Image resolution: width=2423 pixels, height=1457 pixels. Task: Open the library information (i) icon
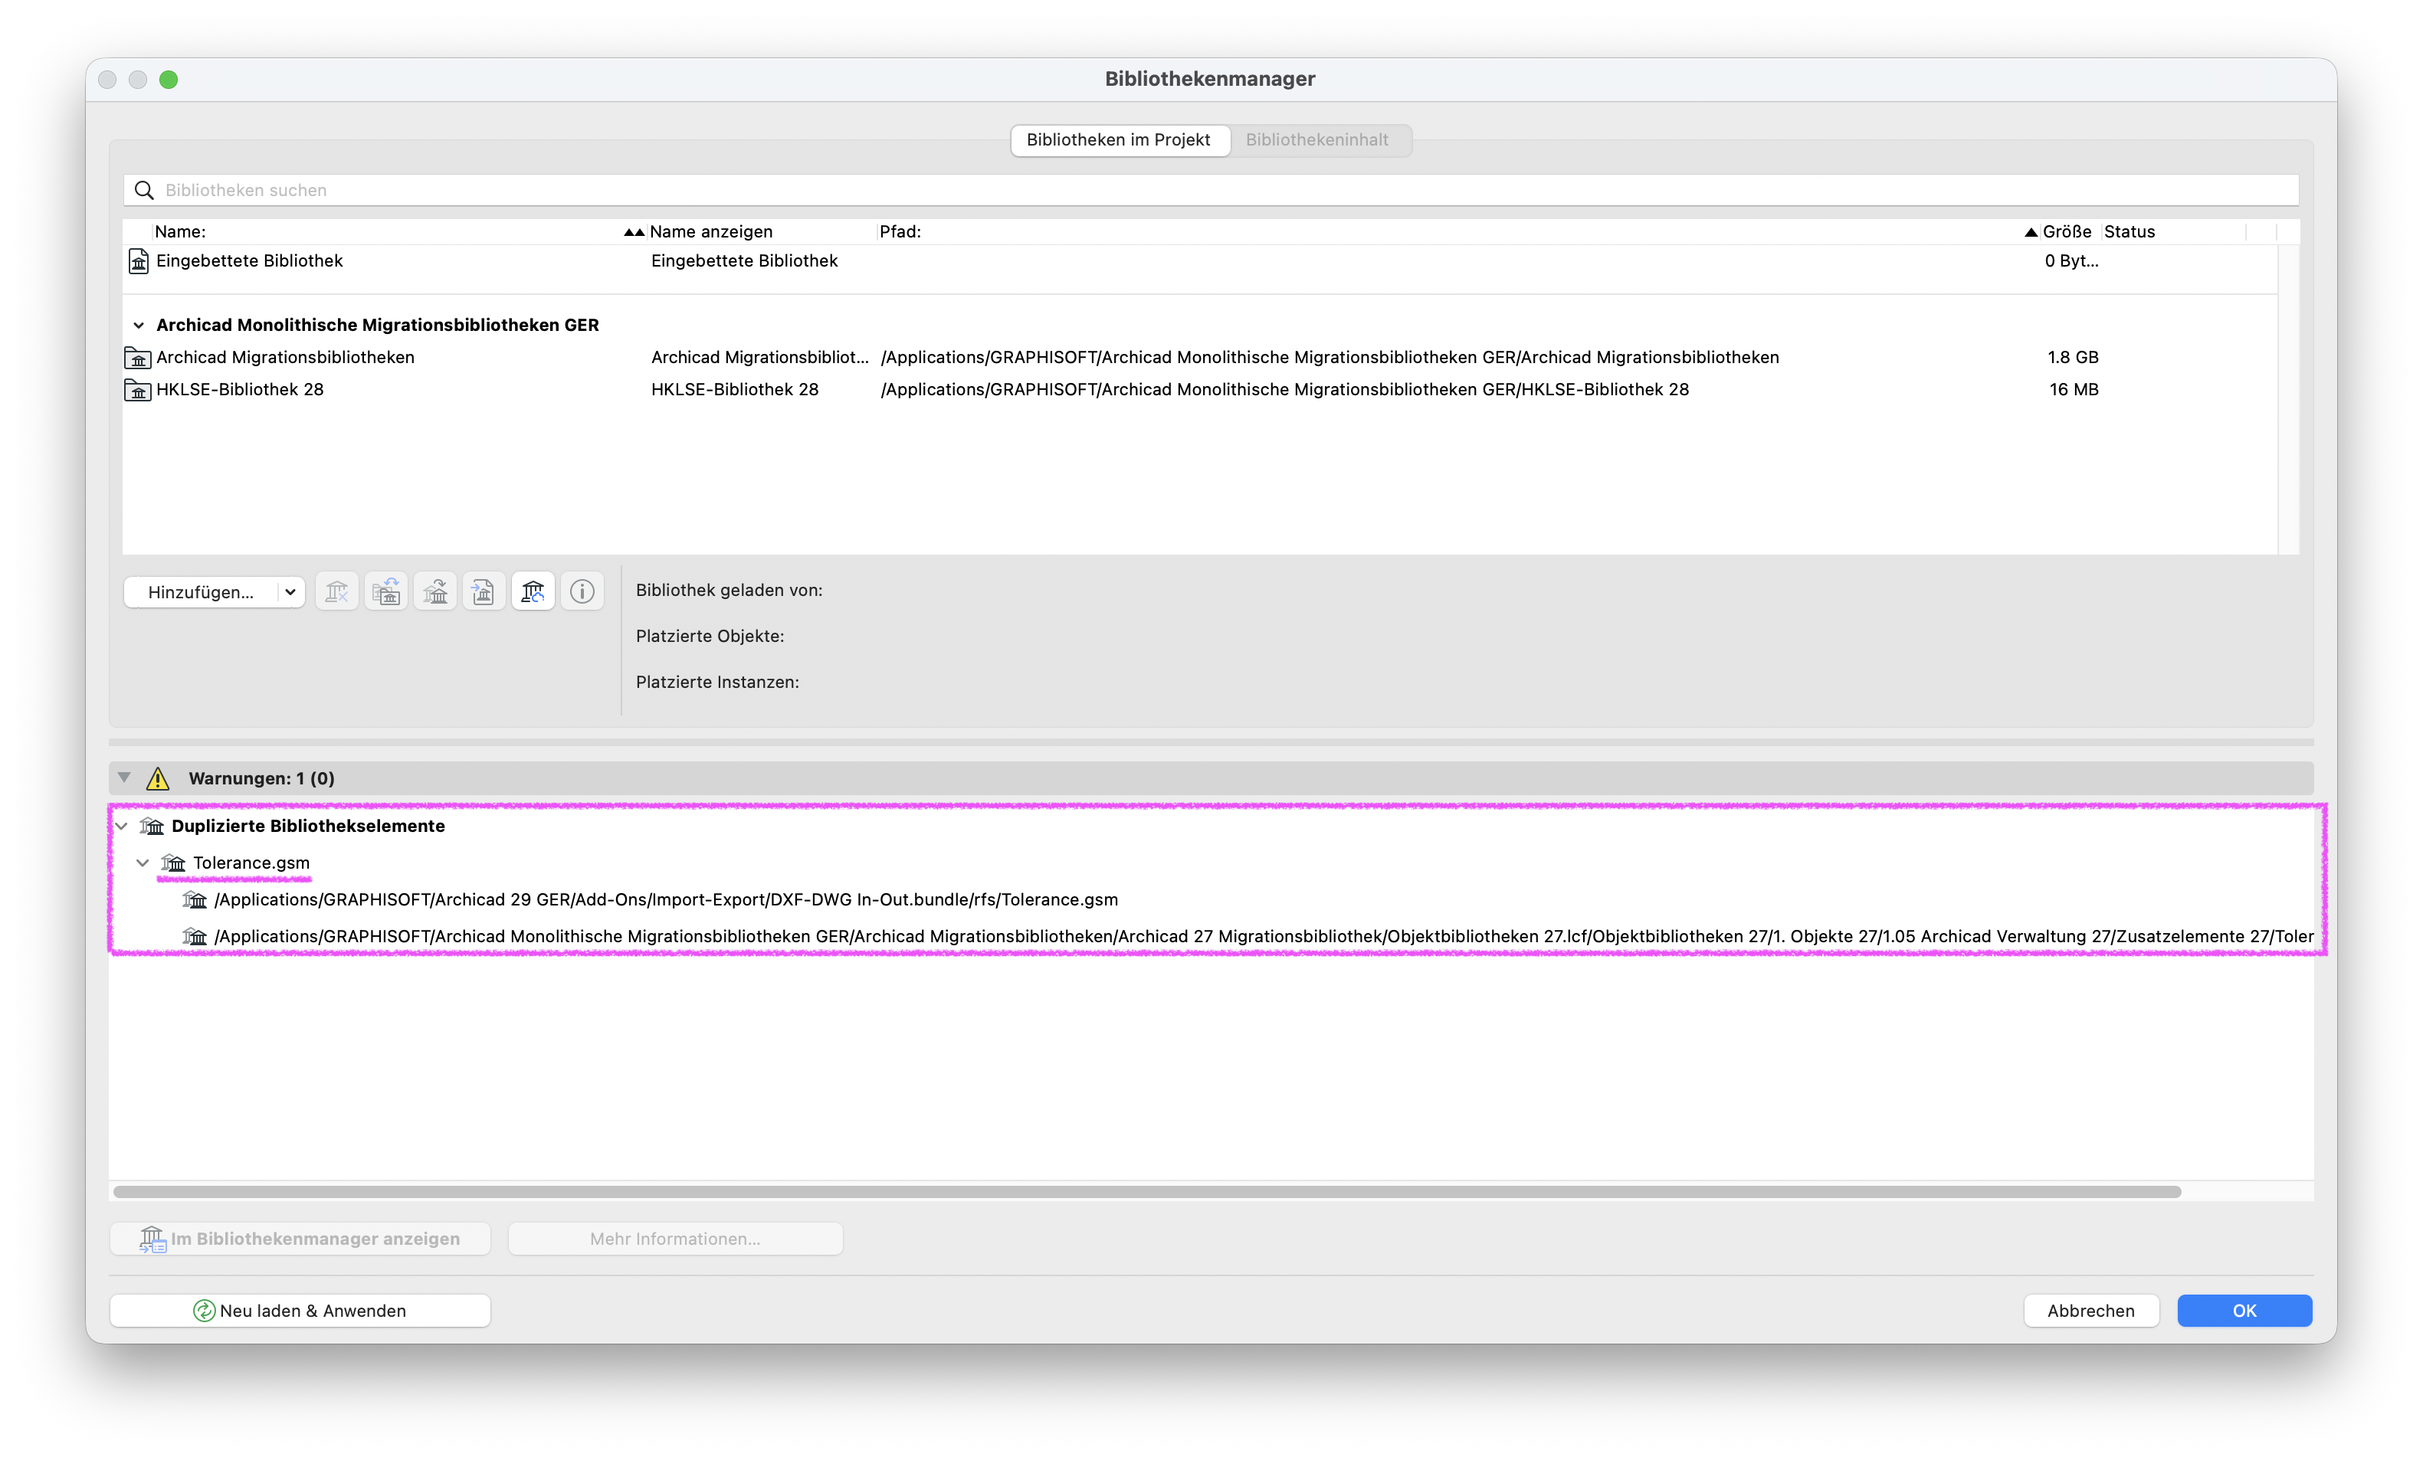(x=582, y=591)
